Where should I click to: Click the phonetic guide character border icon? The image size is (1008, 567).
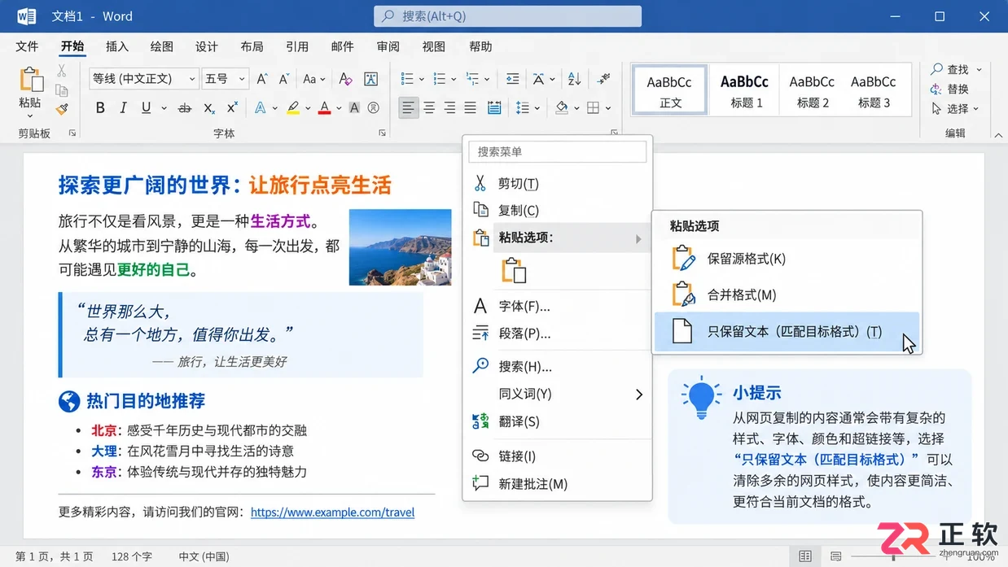[x=371, y=79]
